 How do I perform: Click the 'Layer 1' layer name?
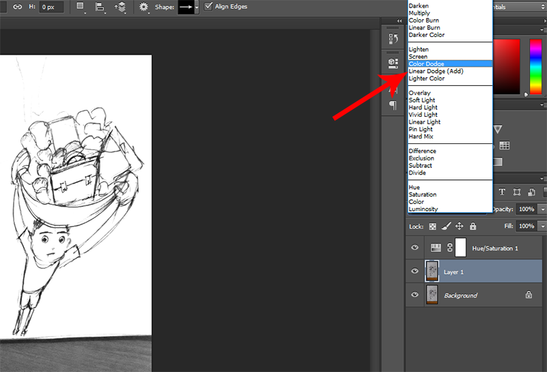pyautogui.click(x=453, y=272)
